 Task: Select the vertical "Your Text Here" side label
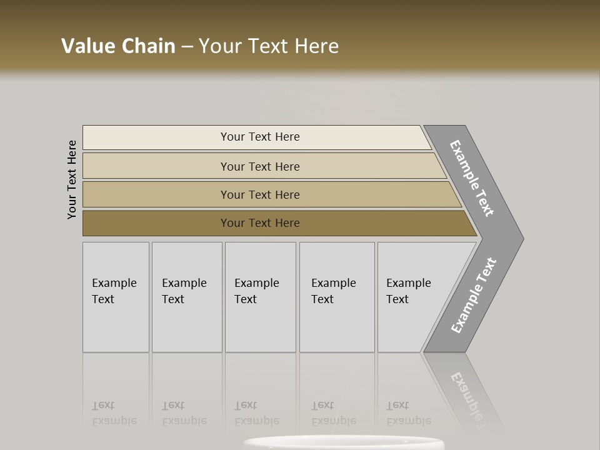coord(72,180)
